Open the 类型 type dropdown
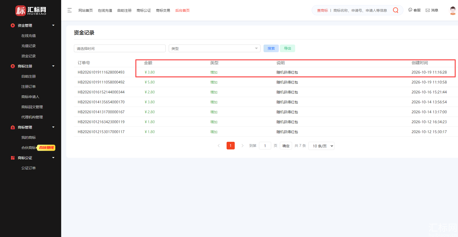The width and height of the screenshot is (458, 237). [215, 48]
